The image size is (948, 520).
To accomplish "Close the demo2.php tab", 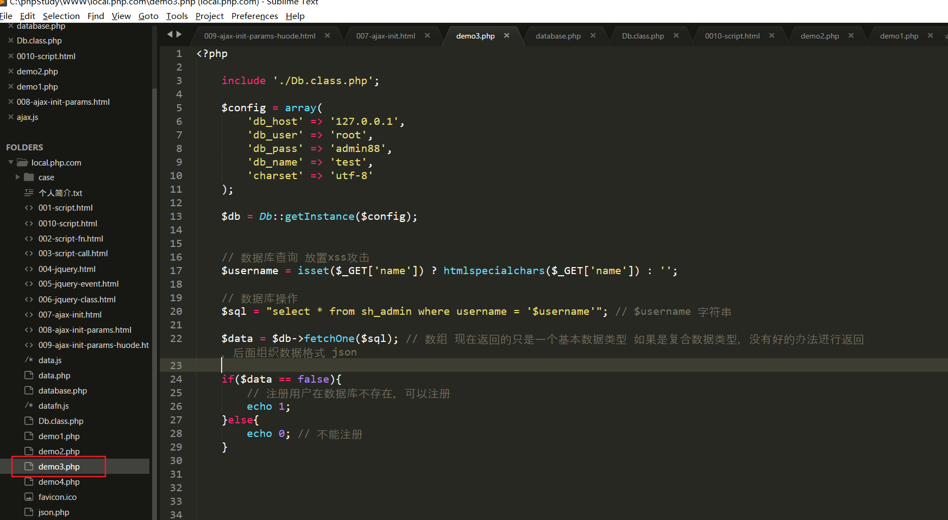I will 851,36.
